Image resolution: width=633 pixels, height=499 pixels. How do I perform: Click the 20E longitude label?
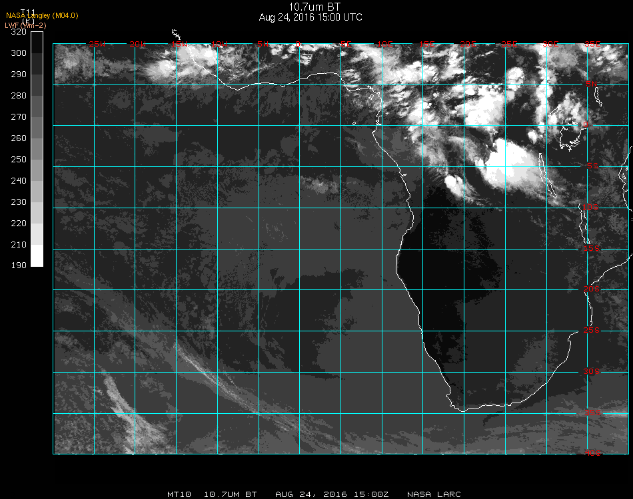pyautogui.click(x=468, y=44)
